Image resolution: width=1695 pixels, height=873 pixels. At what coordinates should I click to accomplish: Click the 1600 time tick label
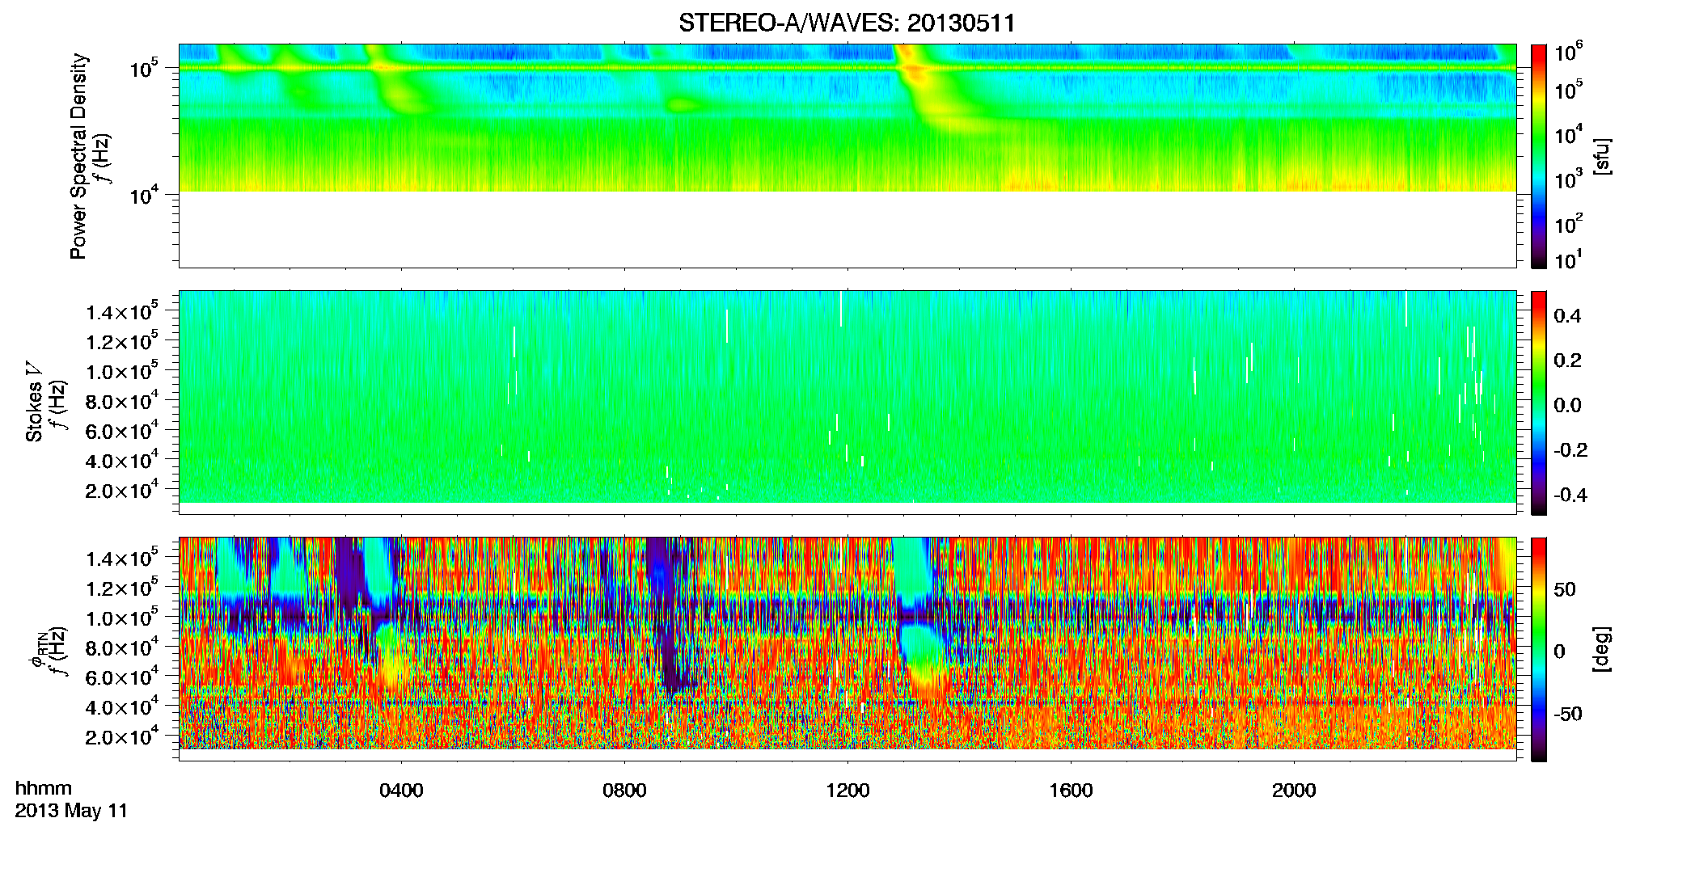[1071, 790]
